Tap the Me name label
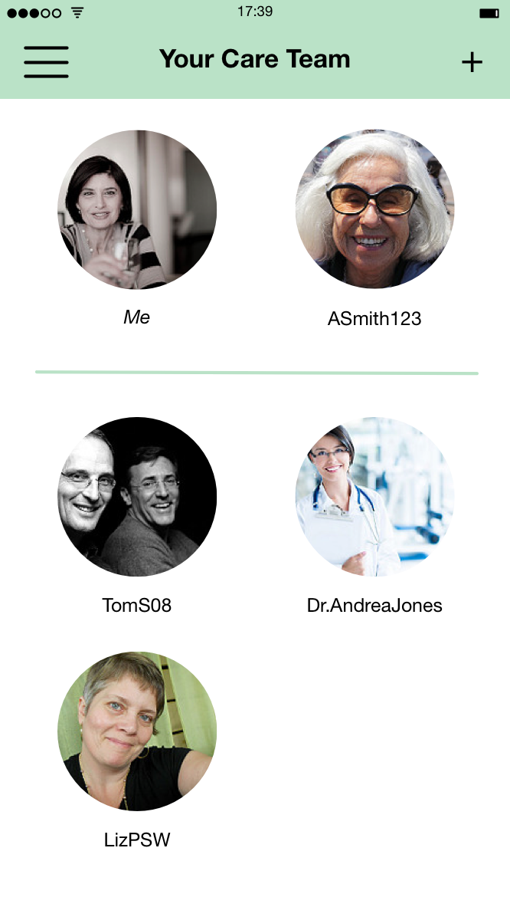 tap(137, 317)
